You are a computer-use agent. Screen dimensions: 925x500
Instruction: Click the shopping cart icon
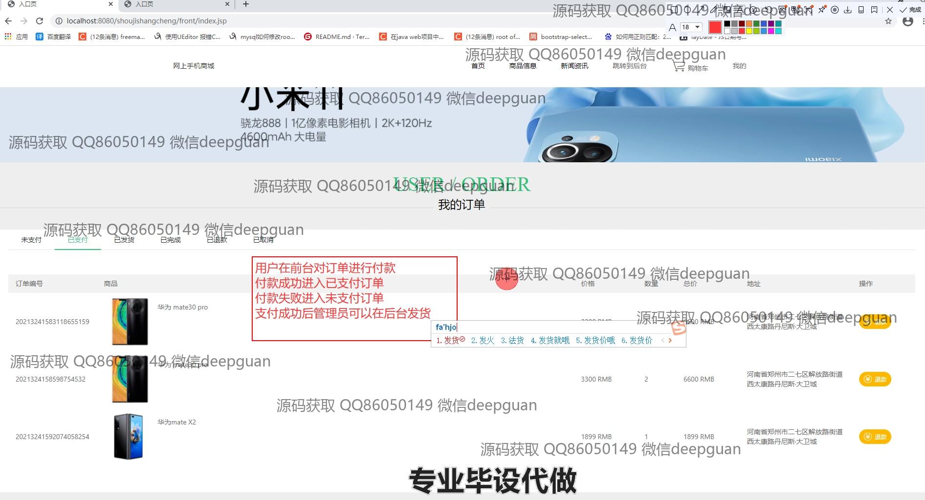click(x=679, y=66)
